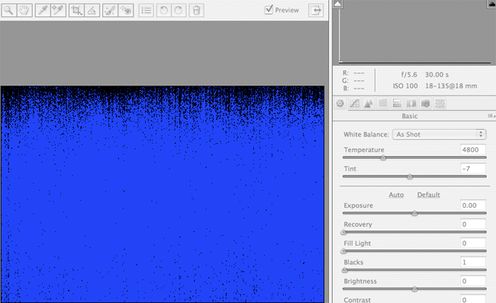Toggle shadow clipping warning in histogram
The height and width of the screenshot is (303, 496).
[338, 4]
